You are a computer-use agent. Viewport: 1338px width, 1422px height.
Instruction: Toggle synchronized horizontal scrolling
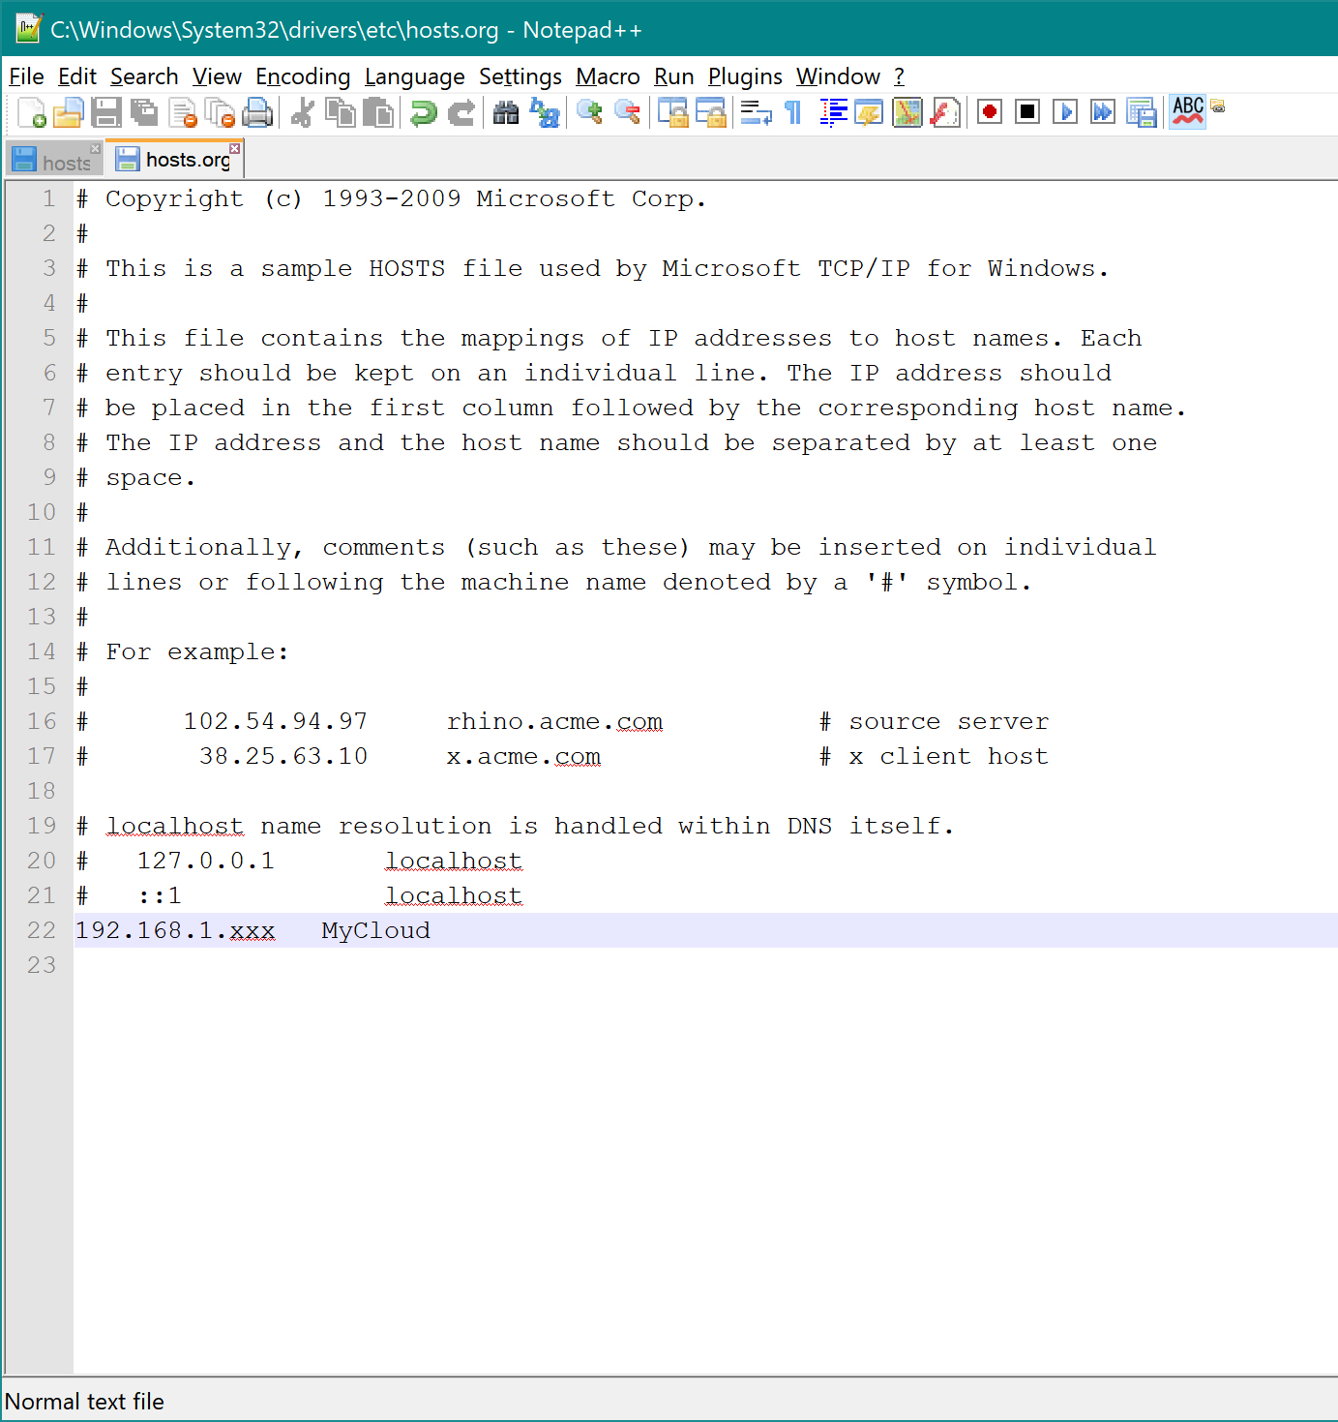tap(711, 113)
